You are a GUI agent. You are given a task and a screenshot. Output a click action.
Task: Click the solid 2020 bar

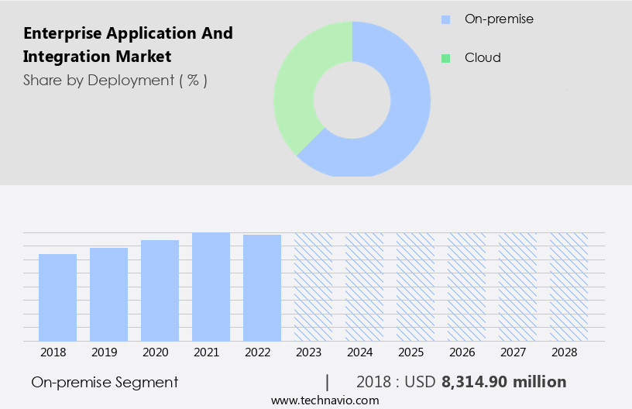[160, 290]
